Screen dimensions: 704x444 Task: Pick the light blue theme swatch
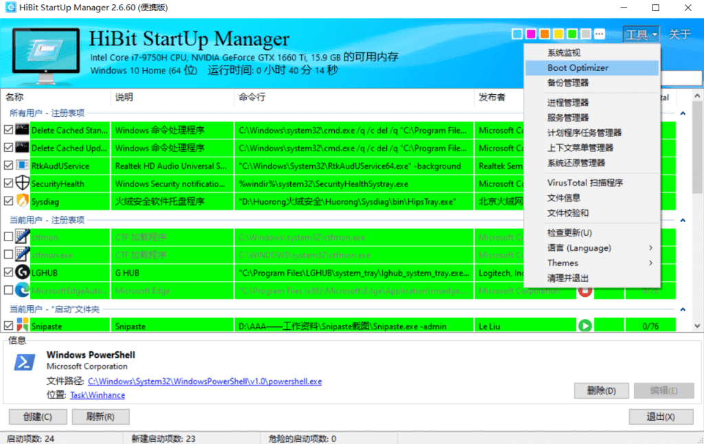[517, 34]
